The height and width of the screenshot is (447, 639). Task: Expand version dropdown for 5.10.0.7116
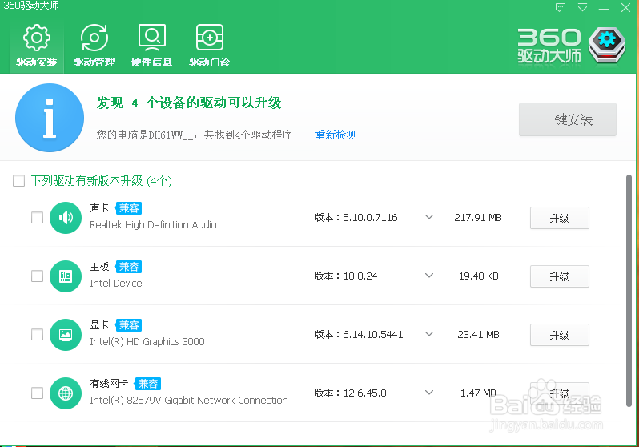pos(428,217)
